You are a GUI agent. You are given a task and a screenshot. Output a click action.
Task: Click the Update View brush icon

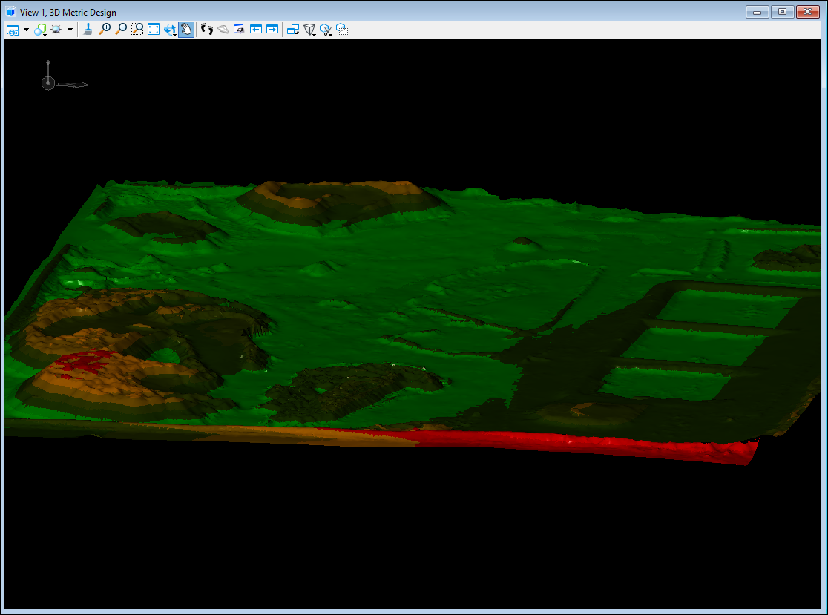click(x=88, y=30)
